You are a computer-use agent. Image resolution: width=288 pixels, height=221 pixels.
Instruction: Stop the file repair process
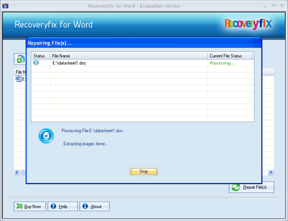[143, 171]
